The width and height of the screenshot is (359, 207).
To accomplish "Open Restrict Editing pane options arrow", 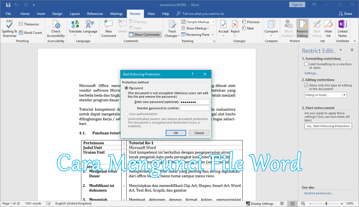I will [341, 50].
